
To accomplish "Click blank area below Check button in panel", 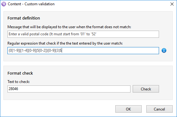I will click(146, 96).
